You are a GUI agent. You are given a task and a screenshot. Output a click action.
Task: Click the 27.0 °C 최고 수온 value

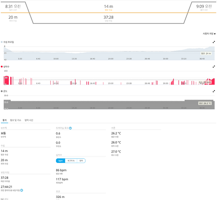click(116, 152)
